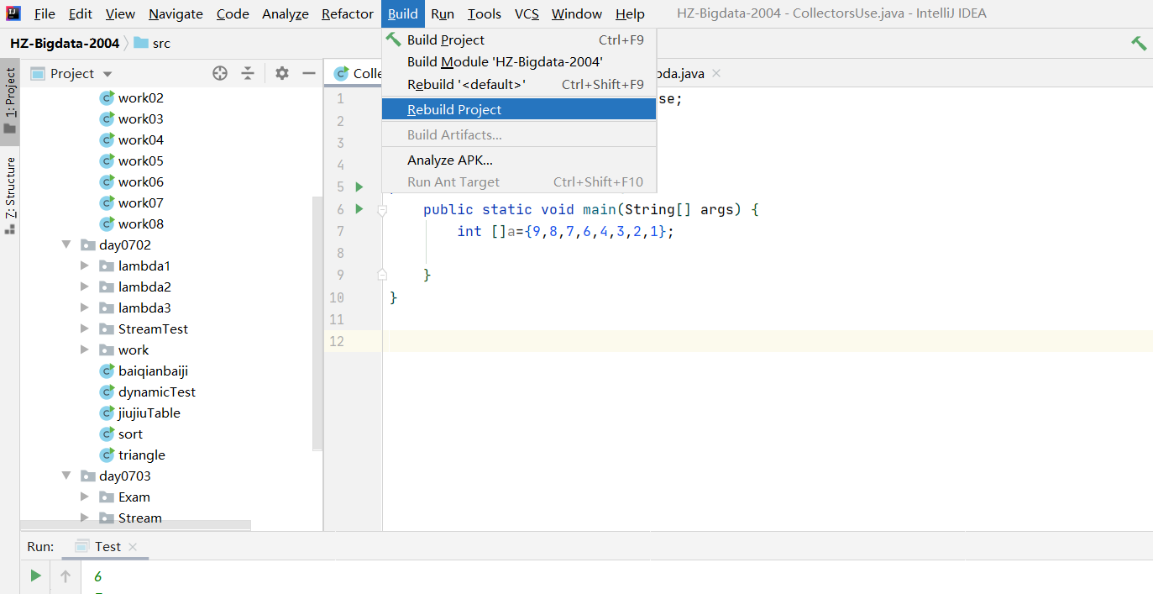The height and width of the screenshot is (594, 1153).
Task: Select Rebuild Project menu item
Action: (x=519, y=109)
